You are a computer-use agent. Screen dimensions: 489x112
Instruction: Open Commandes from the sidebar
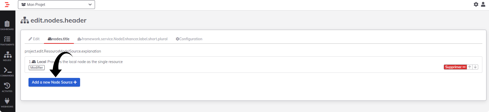[x=7, y=72]
